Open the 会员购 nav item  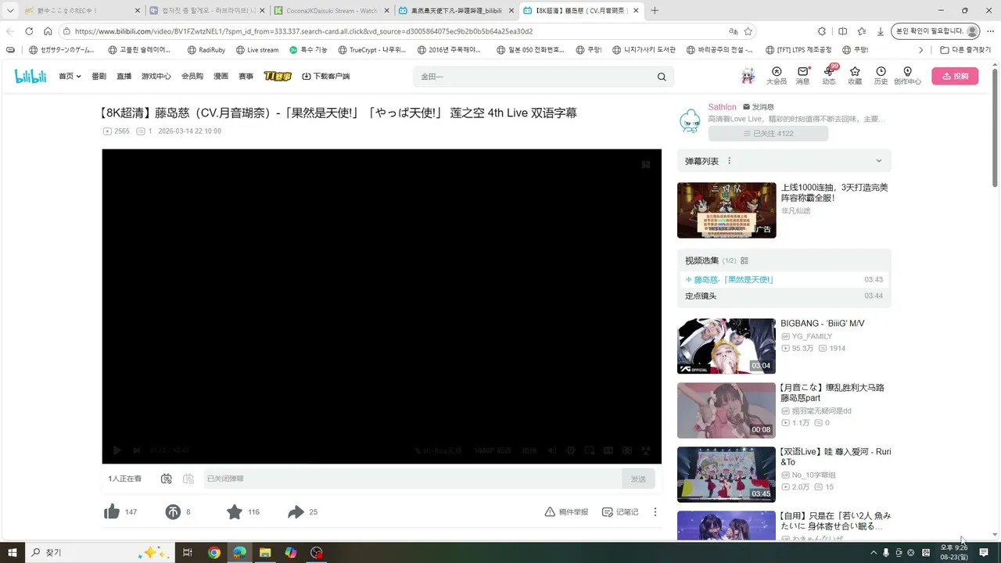click(x=192, y=77)
